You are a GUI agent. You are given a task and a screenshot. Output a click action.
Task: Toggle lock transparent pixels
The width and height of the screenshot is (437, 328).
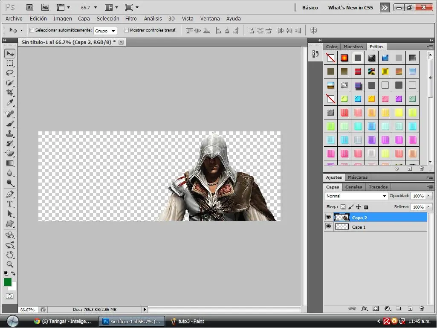point(343,207)
